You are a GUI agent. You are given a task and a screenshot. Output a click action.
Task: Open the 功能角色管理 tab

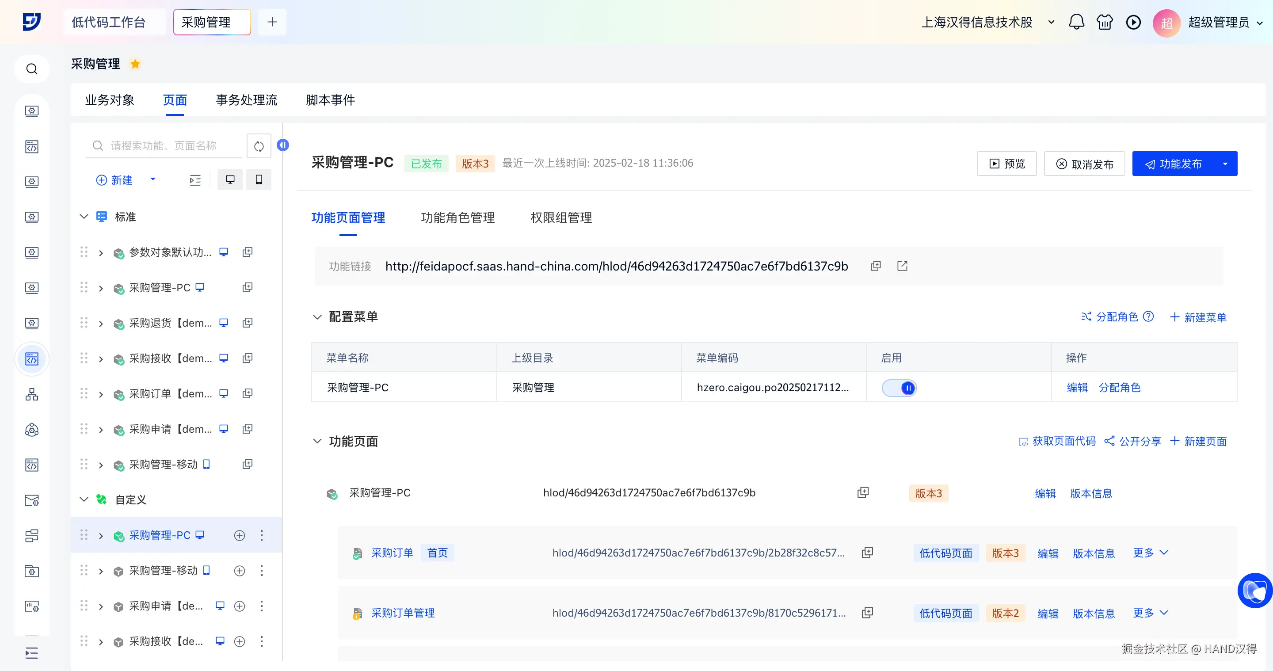coord(457,217)
